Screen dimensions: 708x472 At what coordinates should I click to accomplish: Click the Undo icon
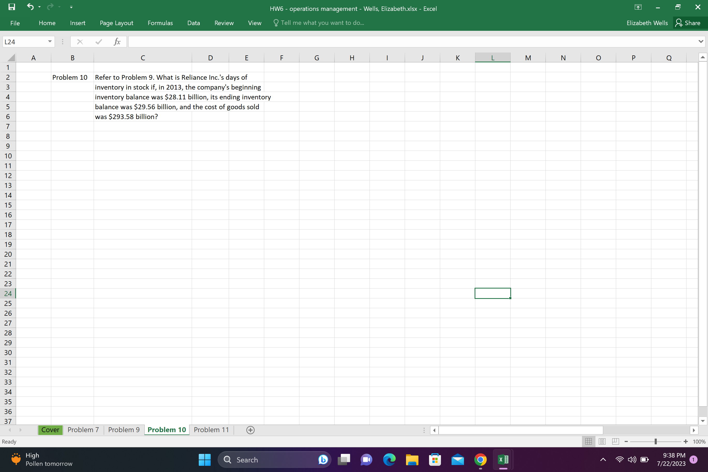coord(30,7)
